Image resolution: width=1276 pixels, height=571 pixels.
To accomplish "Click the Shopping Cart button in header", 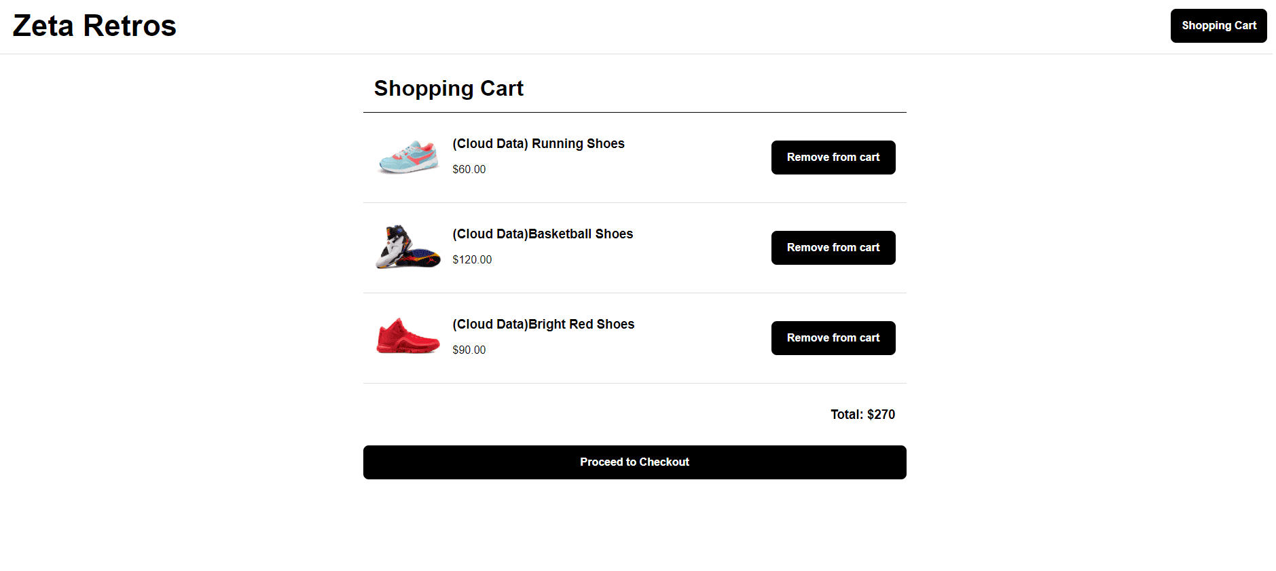I will click(x=1218, y=26).
